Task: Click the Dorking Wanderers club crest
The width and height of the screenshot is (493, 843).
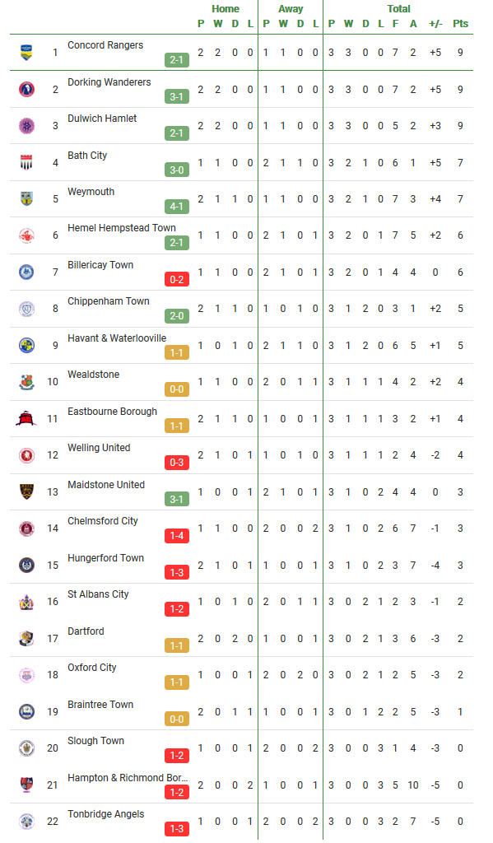Action: pyautogui.click(x=26, y=89)
